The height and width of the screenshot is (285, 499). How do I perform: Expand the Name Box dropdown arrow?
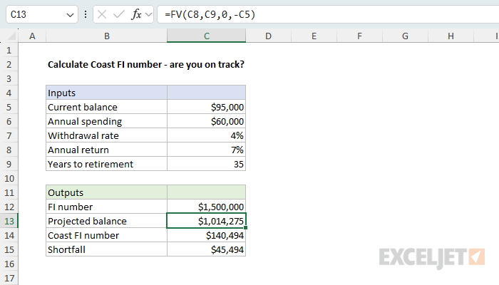point(70,15)
